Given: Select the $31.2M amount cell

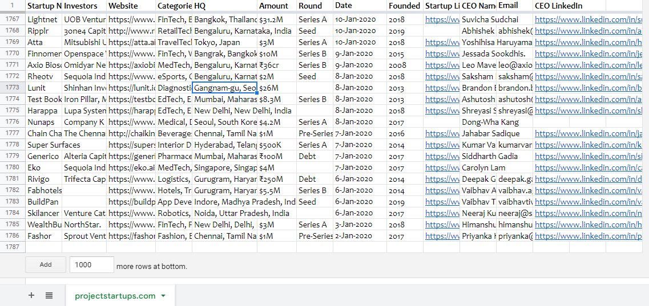Looking at the screenshot, I should click(x=277, y=19).
